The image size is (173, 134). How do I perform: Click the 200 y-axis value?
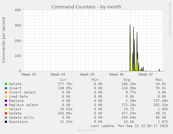(18, 41)
